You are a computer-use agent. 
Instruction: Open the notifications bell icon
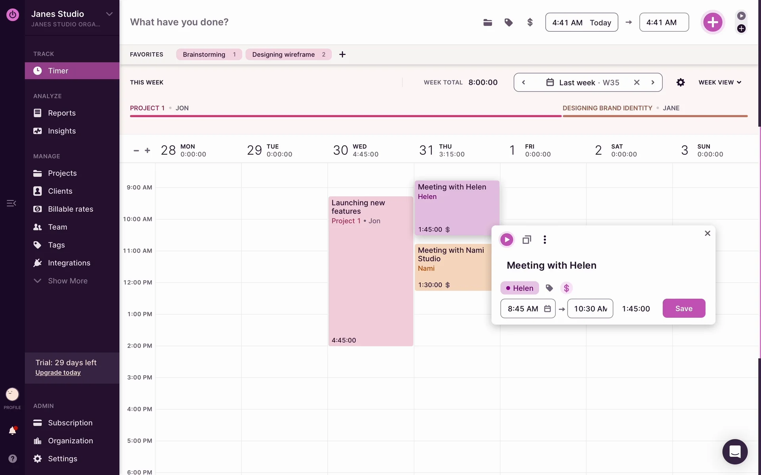click(x=12, y=431)
